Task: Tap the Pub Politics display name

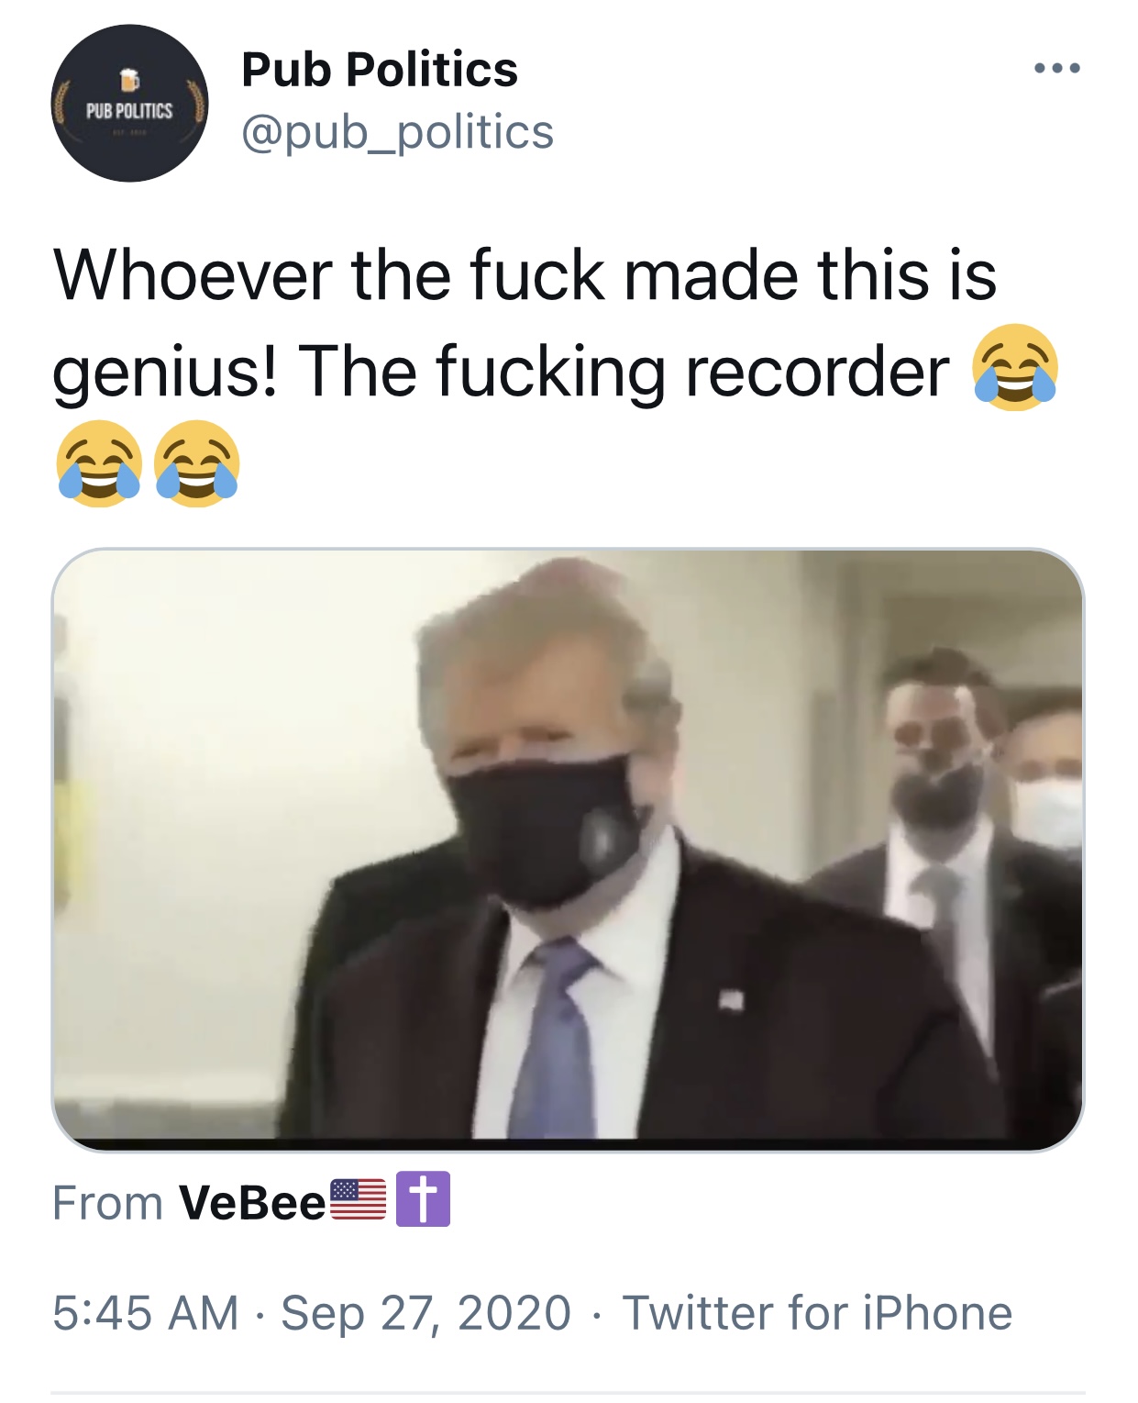Action: 380,70
